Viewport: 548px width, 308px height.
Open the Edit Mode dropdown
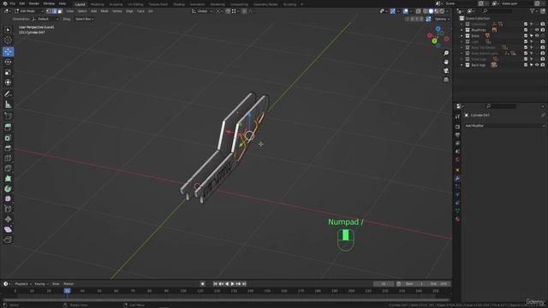coord(28,11)
